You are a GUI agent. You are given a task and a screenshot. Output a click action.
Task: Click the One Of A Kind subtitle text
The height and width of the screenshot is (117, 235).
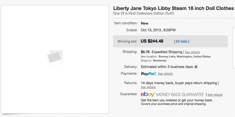coord(143,13)
